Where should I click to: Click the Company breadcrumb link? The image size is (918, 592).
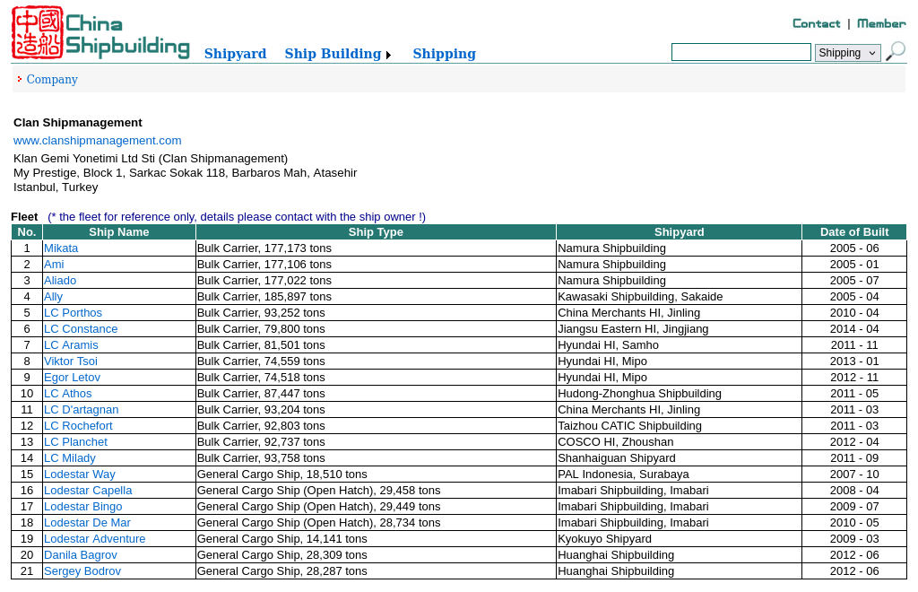pyautogui.click(x=52, y=80)
